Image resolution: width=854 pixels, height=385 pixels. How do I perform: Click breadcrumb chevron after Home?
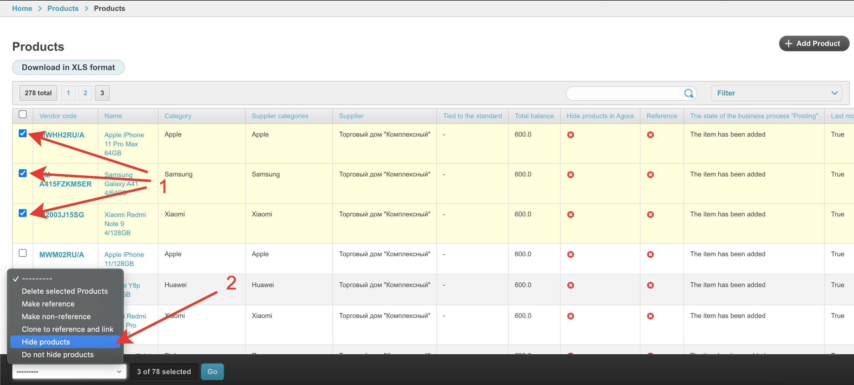tap(40, 8)
